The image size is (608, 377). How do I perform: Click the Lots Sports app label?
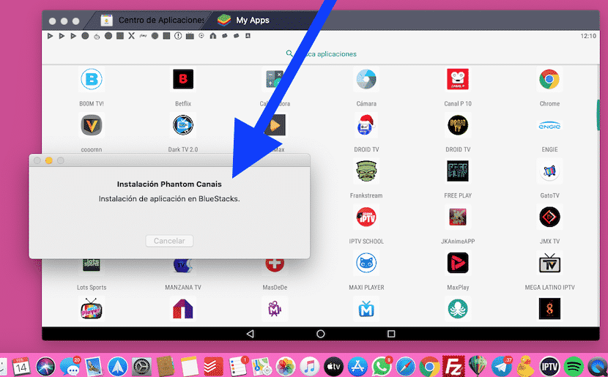pyautogui.click(x=92, y=288)
